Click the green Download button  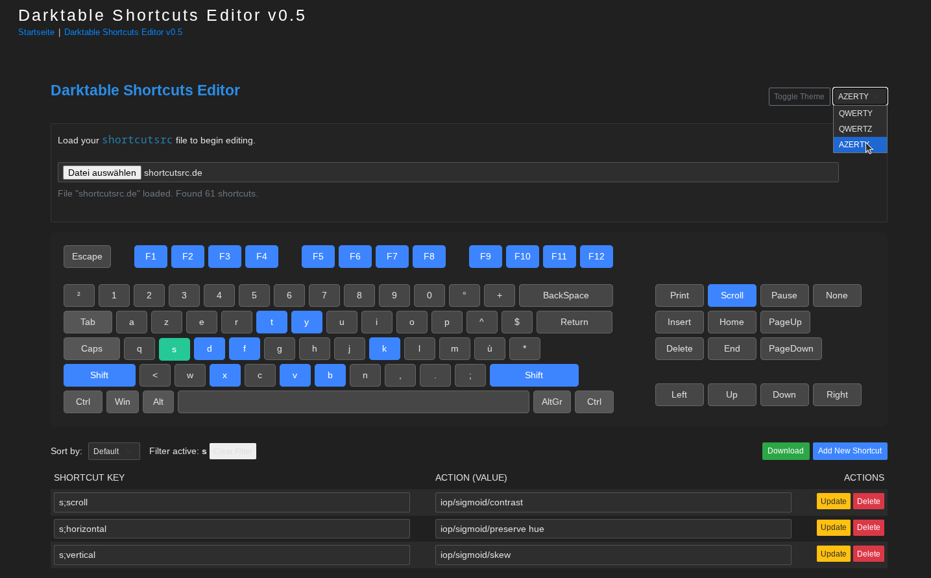[x=785, y=451]
